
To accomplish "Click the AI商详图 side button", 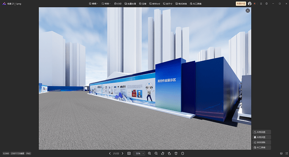I will 261,137.
